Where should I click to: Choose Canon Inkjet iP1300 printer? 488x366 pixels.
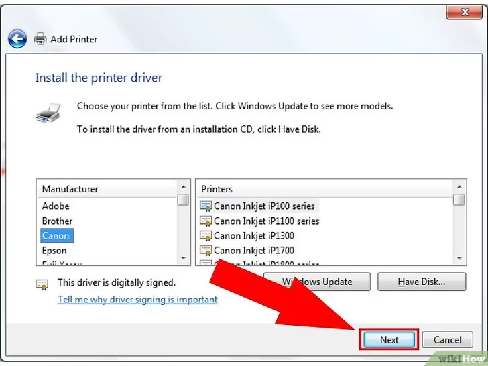click(x=254, y=235)
